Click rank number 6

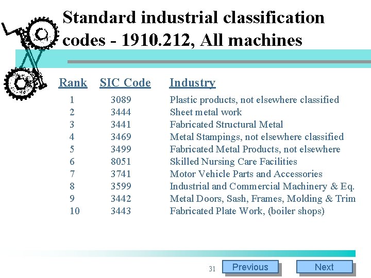pos(72,162)
